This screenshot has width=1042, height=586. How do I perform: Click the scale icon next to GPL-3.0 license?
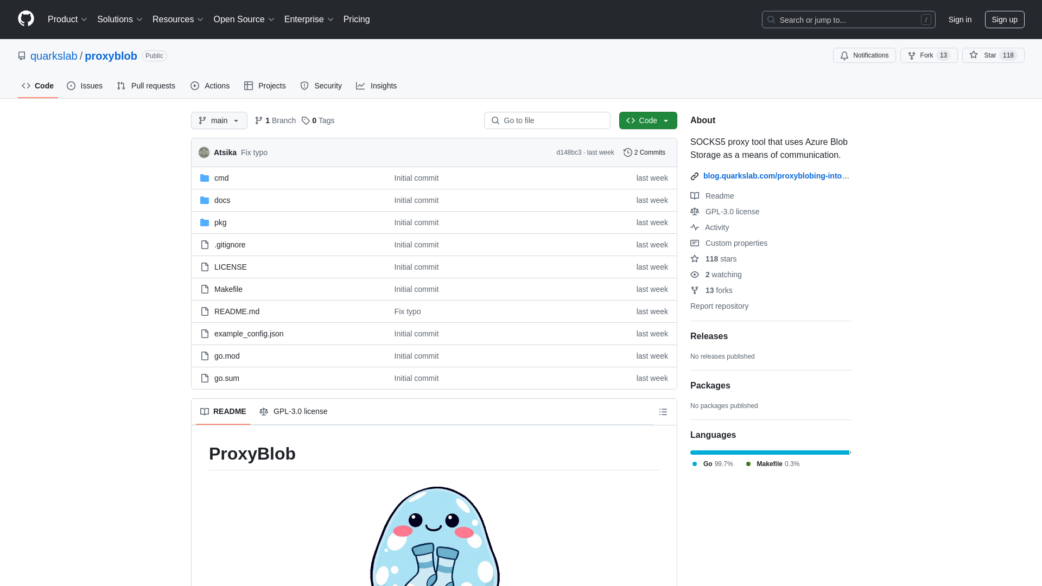click(695, 212)
